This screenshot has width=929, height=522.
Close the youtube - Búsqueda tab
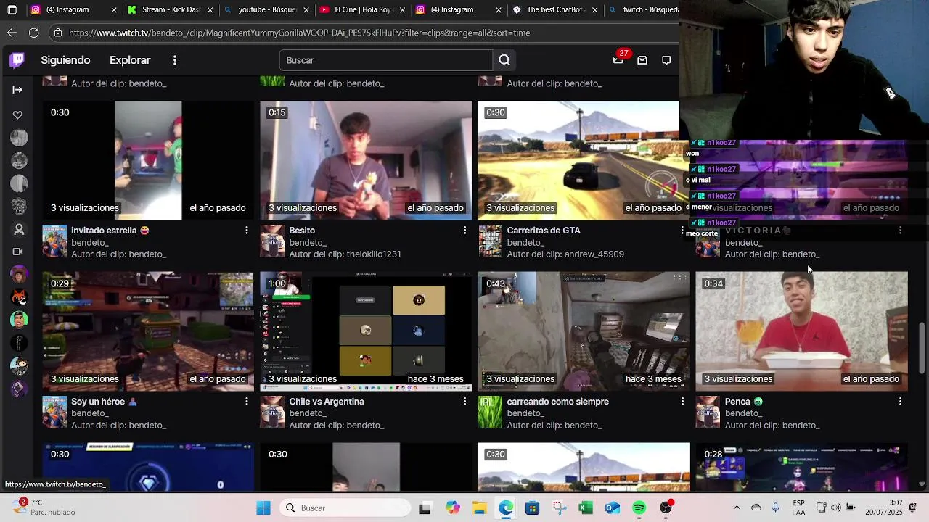306,10
